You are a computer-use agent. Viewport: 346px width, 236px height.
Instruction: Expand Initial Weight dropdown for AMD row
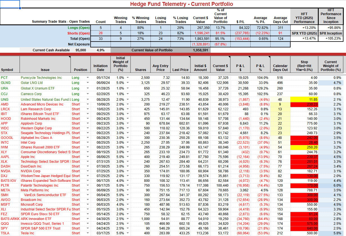coord(128,104)
